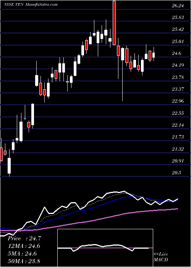The height and width of the screenshot is (267, 191).
Task: Click the 22.55 price axis label
Action: (178, 113)
